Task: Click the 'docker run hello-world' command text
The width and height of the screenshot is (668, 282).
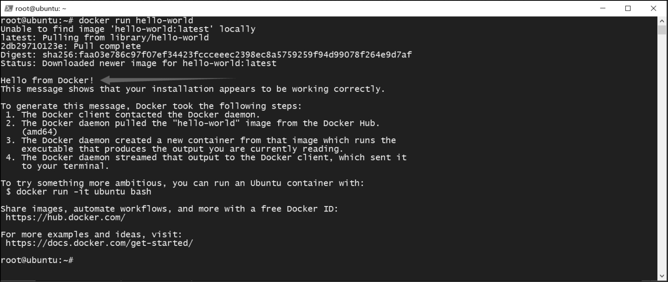Action: (x=136, y=20)
